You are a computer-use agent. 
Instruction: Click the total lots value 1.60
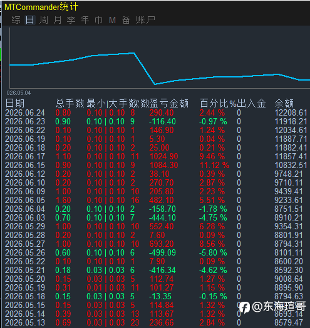(63, 200)
